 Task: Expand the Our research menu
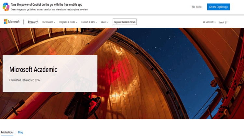(x=49, y=22)
